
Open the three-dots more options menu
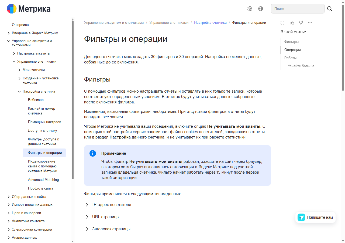click(x=310, y=23)
